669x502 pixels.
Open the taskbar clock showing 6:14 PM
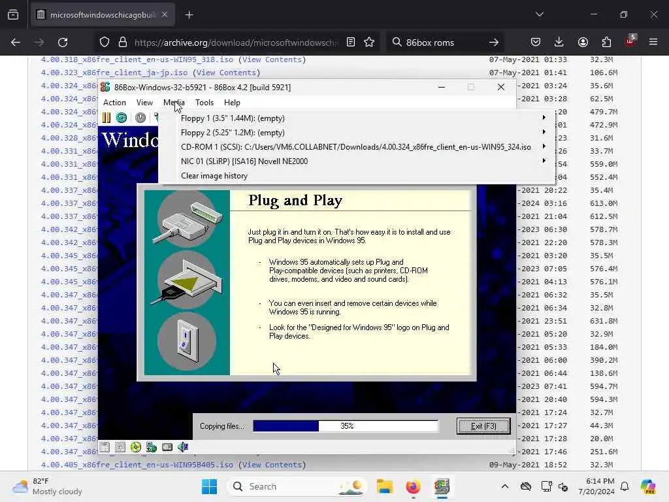point(596,486)
